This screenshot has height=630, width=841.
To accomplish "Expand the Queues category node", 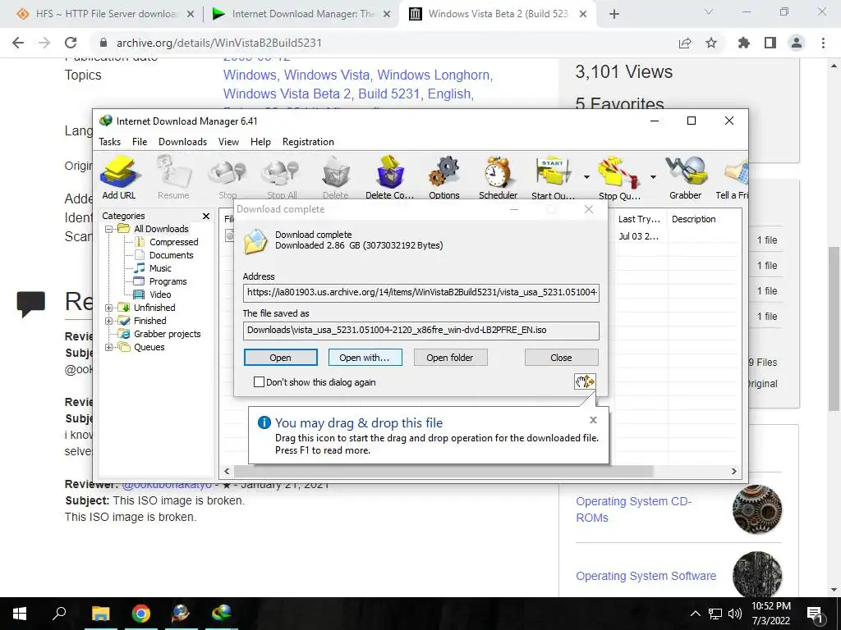I will [x=109, y=347].
